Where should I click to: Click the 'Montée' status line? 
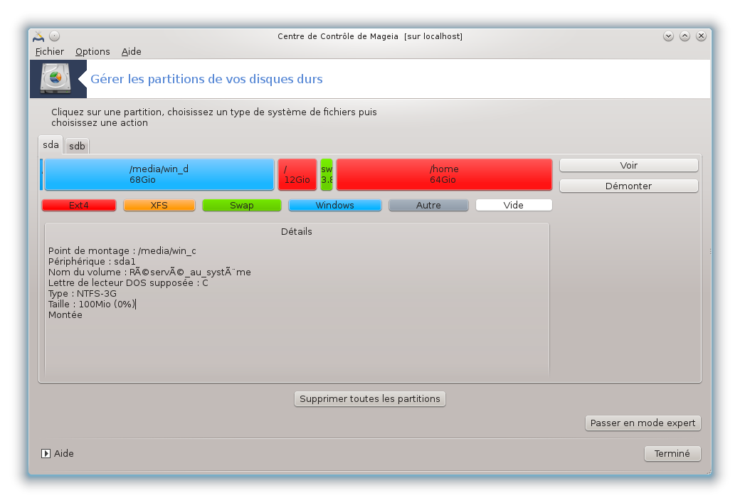pyautogui.click(x=65, y=314)
